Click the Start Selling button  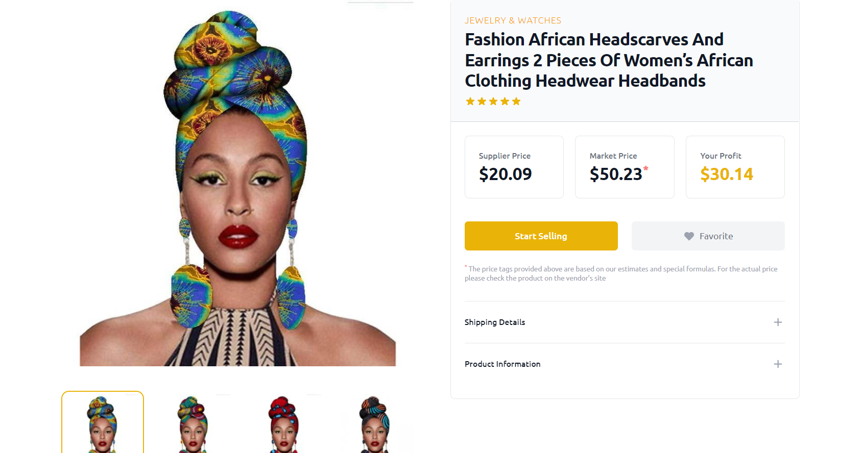click(541, 236)
